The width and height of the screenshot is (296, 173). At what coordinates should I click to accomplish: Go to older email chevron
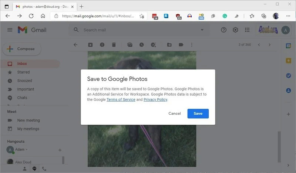coord(269,45)
